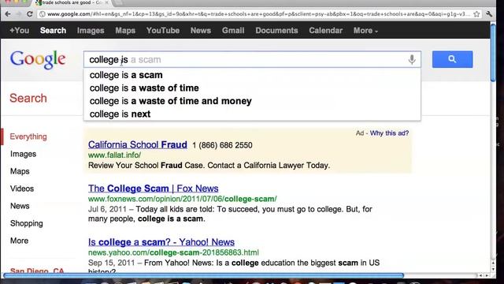Open the +You menu item
504x284 pixels.
coord(19,31)
